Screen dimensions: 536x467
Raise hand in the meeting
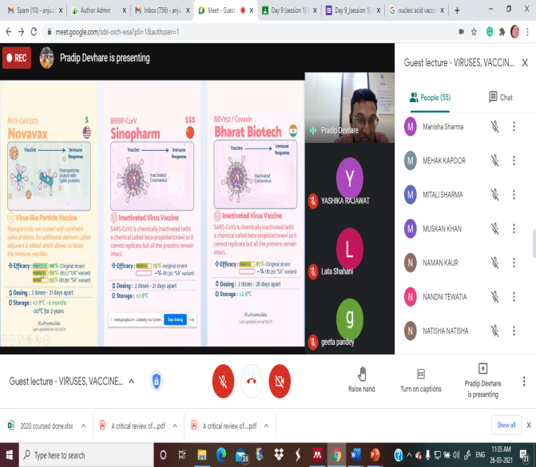point(361,379)
